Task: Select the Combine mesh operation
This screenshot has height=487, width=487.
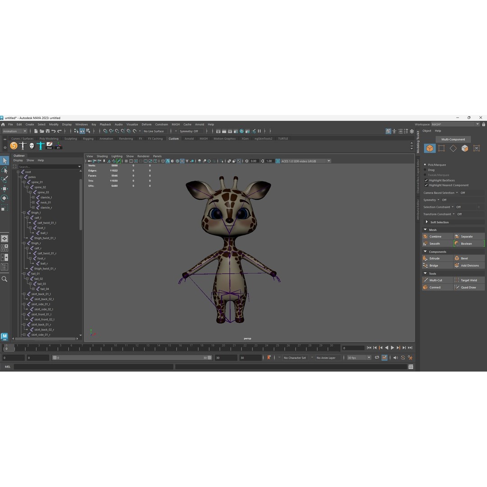Action: click(x=436, y=236)
